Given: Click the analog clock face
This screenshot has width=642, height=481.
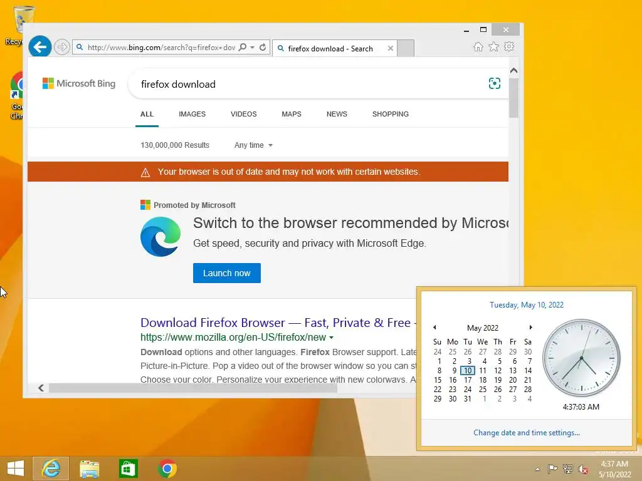Looking at the screenshot, I should tap(581, 358).
